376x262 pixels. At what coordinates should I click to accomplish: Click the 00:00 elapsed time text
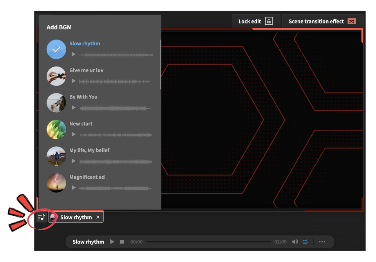[x=136, y=242]
